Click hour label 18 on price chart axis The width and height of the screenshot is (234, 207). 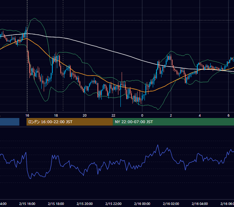click(x=56, y=116)
